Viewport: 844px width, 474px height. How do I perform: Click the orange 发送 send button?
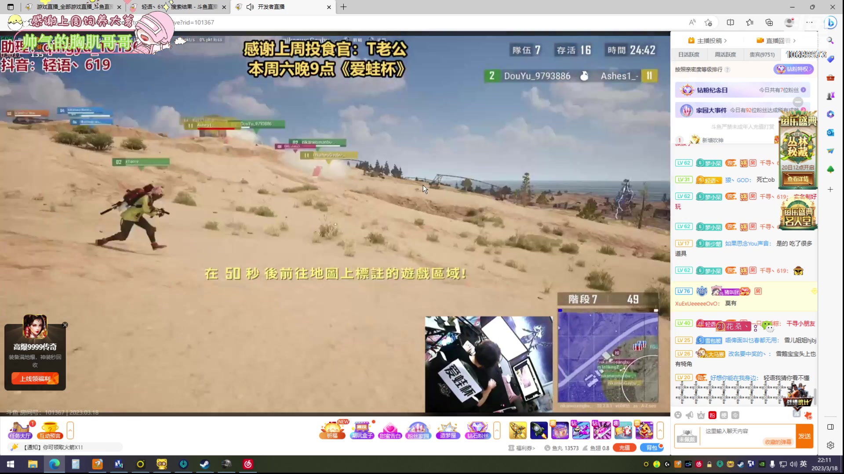coord(804,436)
